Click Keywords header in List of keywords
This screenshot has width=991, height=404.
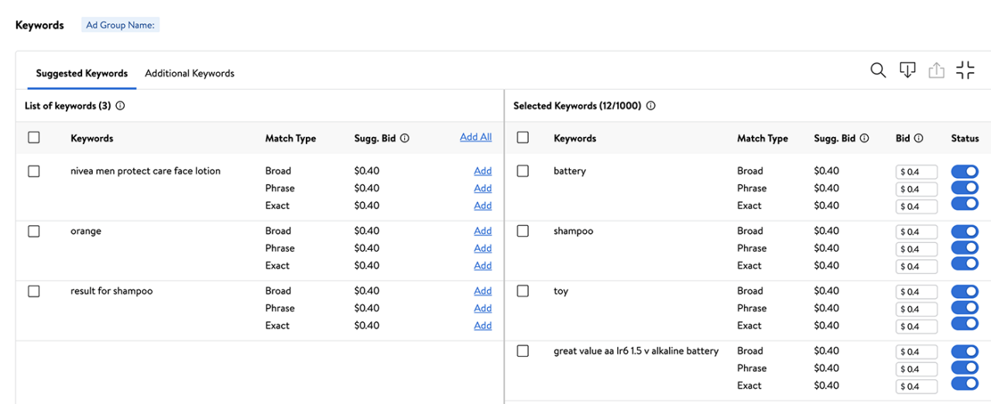91,139
